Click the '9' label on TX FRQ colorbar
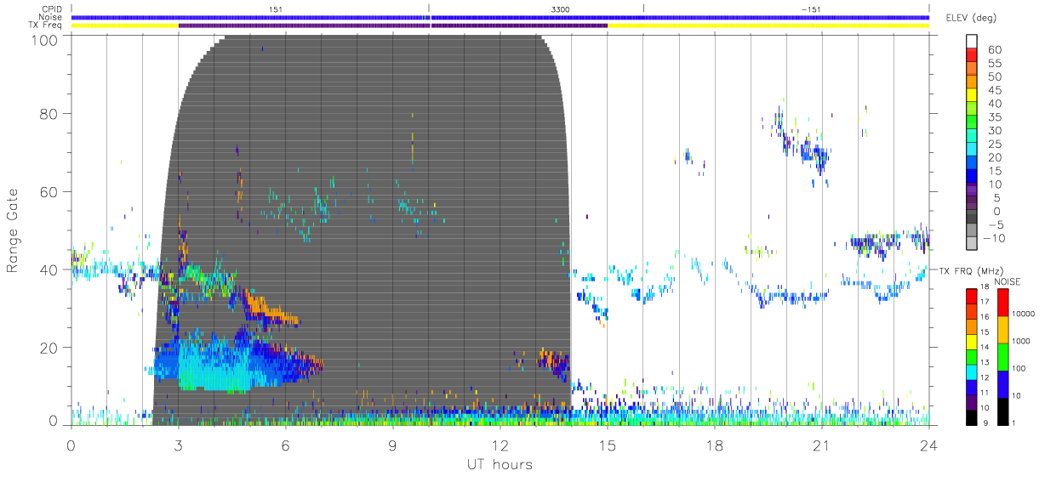The height and width of the screenshot is (482, 1045). (987, 424)
